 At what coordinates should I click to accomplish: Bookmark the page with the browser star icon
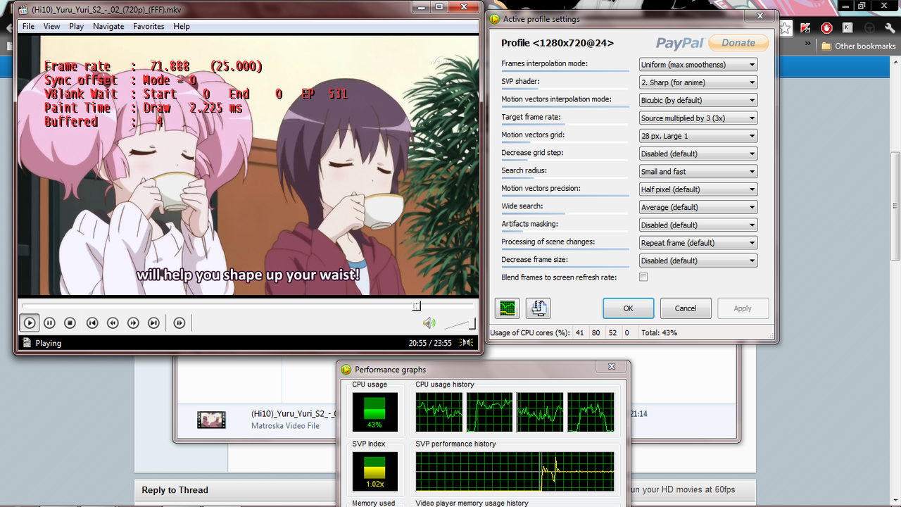coord(786,28)
